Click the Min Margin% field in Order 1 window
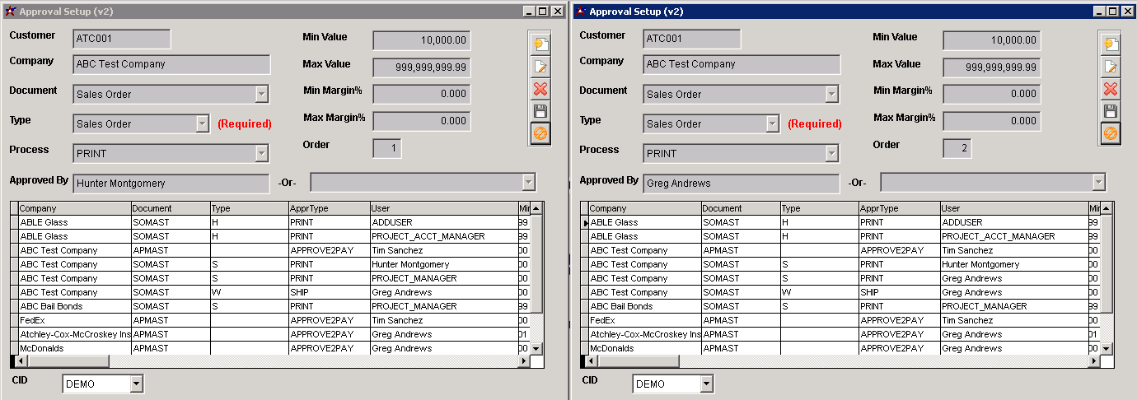This screenshot has height=400, width=1137. tap(422, 94)
